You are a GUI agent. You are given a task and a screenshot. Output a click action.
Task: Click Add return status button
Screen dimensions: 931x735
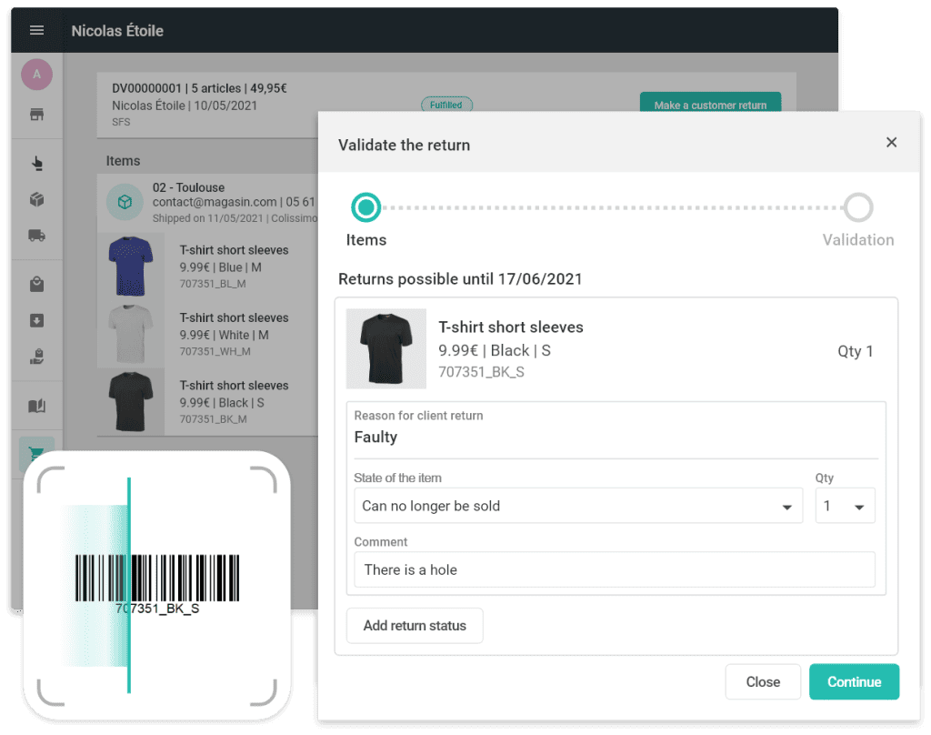tap(415, 626)
